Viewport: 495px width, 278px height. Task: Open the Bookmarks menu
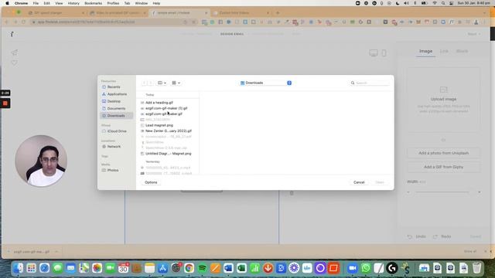pos(93,3)
